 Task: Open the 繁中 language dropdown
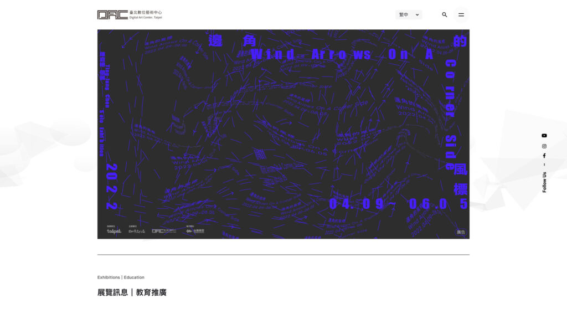409,15
